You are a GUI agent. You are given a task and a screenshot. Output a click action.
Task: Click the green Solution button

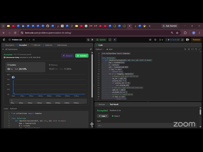82,56
